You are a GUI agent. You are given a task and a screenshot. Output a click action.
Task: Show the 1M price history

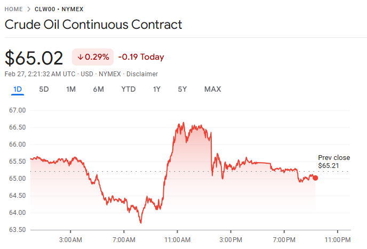pos(70,89)
